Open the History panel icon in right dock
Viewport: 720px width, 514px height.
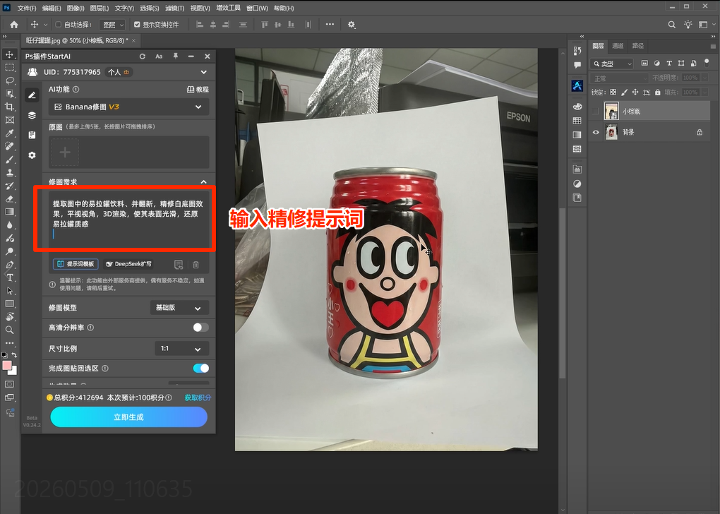point(577,51)
